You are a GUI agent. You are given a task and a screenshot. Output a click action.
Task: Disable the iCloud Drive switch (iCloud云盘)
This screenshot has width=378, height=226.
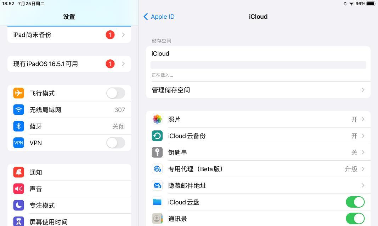tap(355, 202)
